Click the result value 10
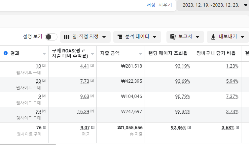 38,66
